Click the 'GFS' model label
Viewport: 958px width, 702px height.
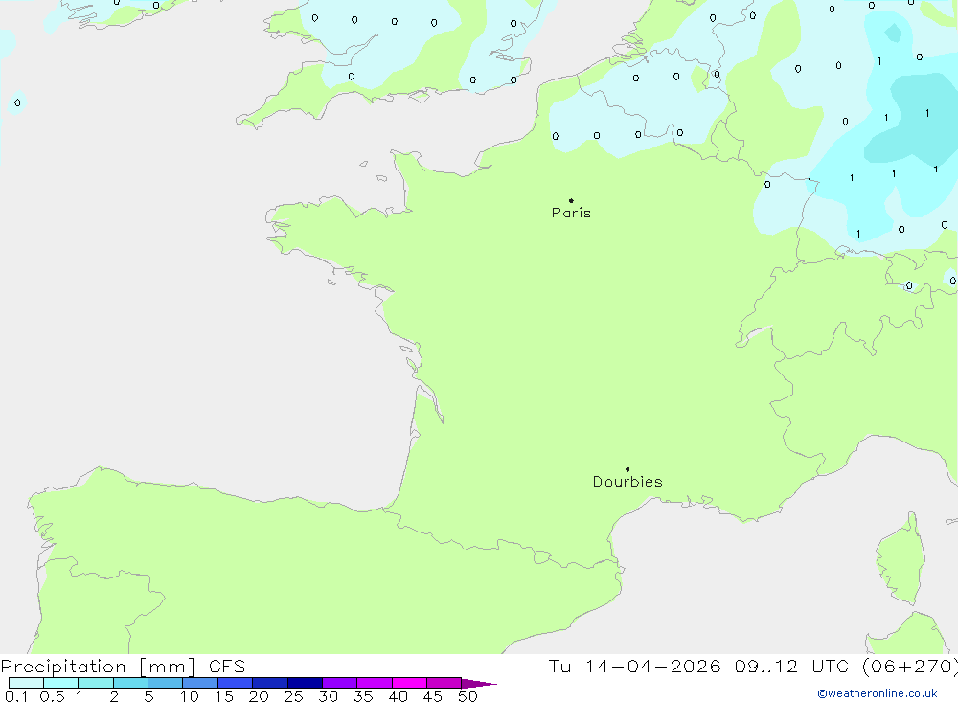point(227,667)
